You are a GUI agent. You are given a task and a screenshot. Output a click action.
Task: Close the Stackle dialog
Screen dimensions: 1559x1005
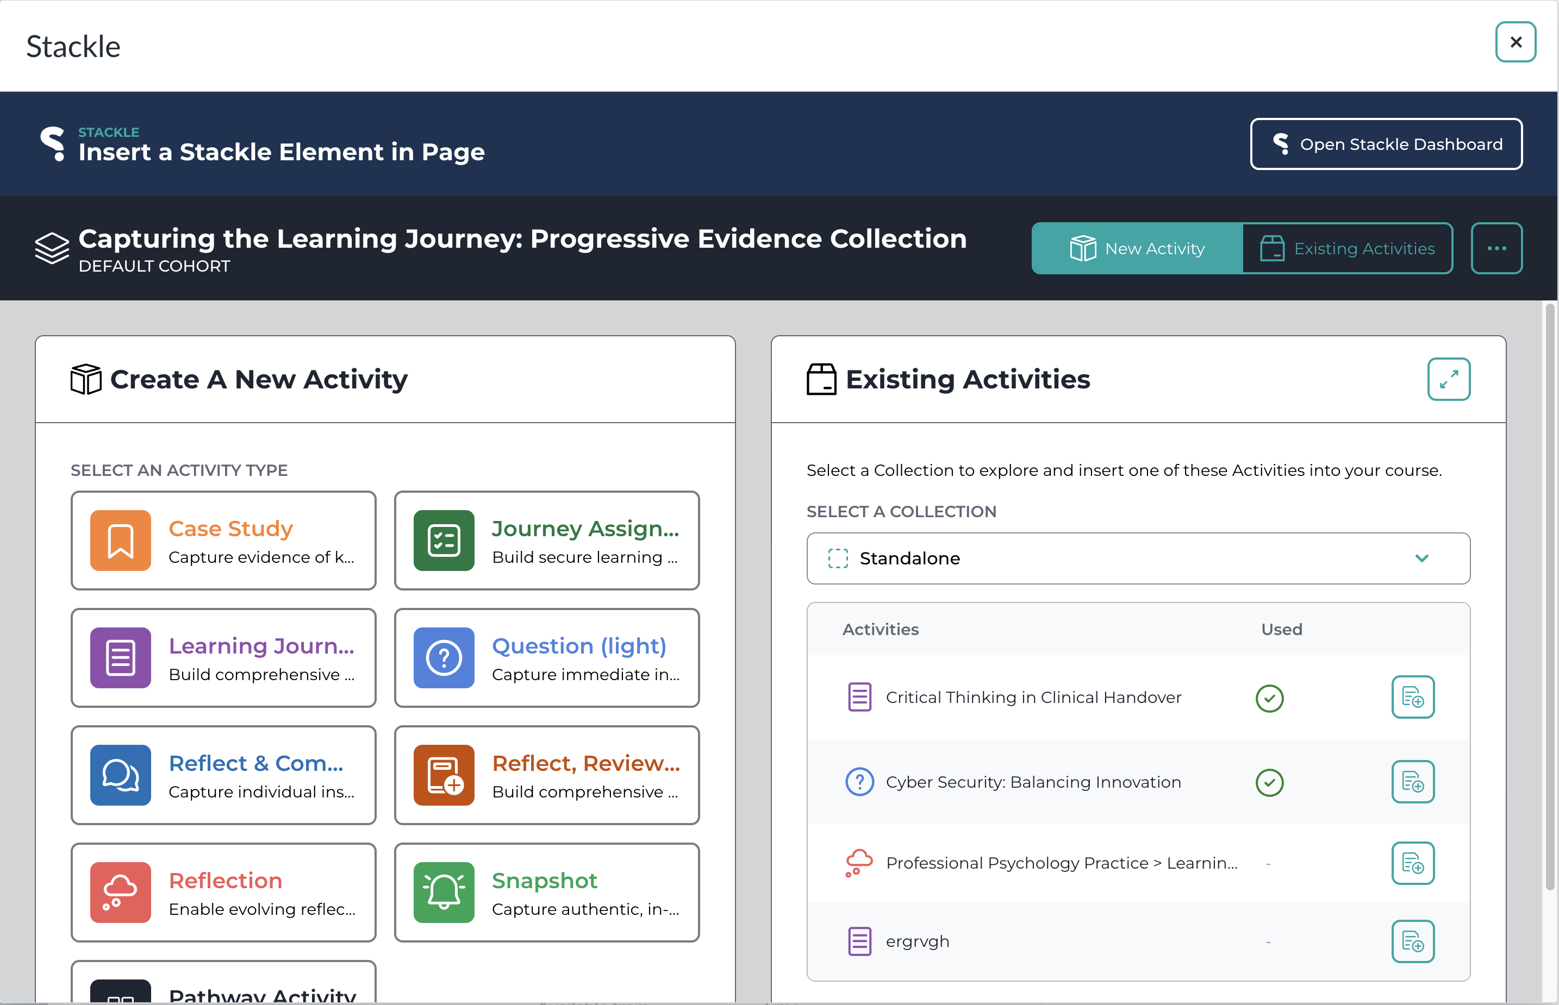pos(1516,42)
